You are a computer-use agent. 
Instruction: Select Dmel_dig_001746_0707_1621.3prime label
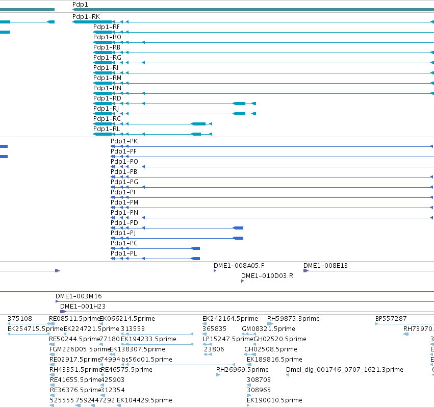(344, 370)
